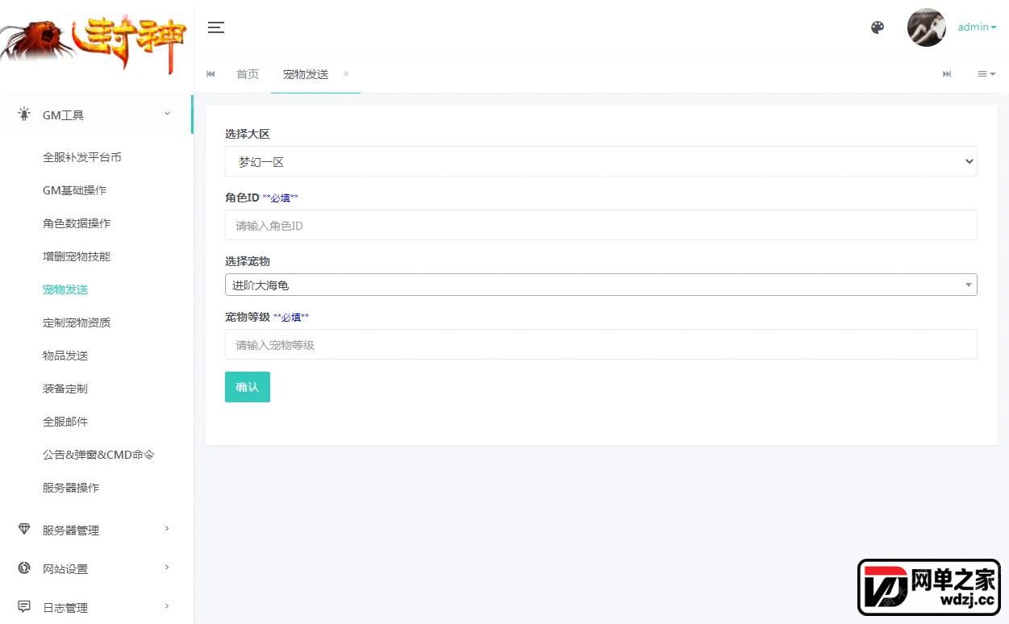Toggle the sidebar hamburger menu icon
The image size is (1009, 624).
point(215,27)
